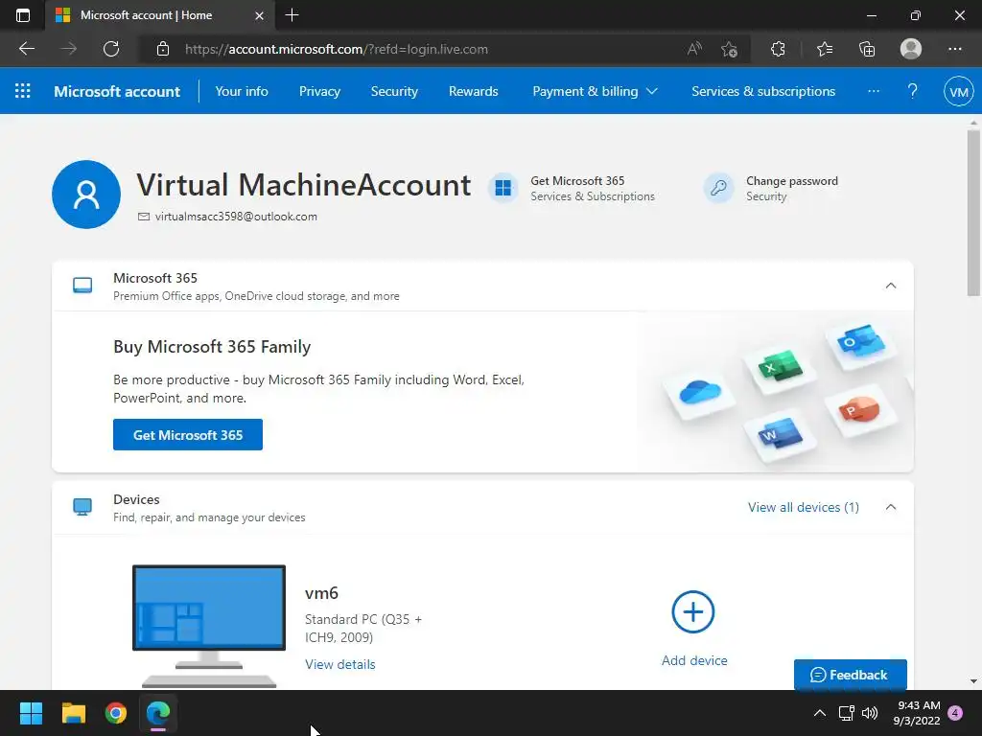Open the Security tab

click(x=394, y=91)
